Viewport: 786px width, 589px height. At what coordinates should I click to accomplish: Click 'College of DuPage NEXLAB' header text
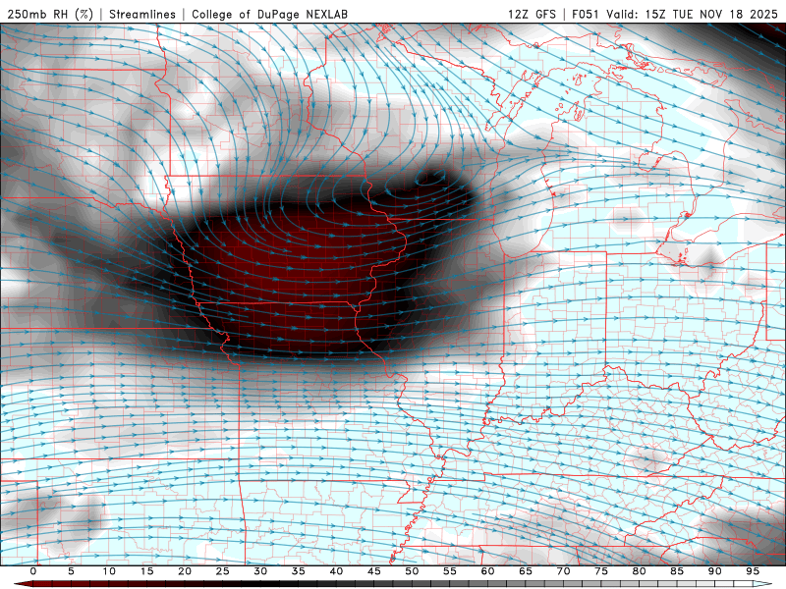pyautogui.click(x=269, y=14)
